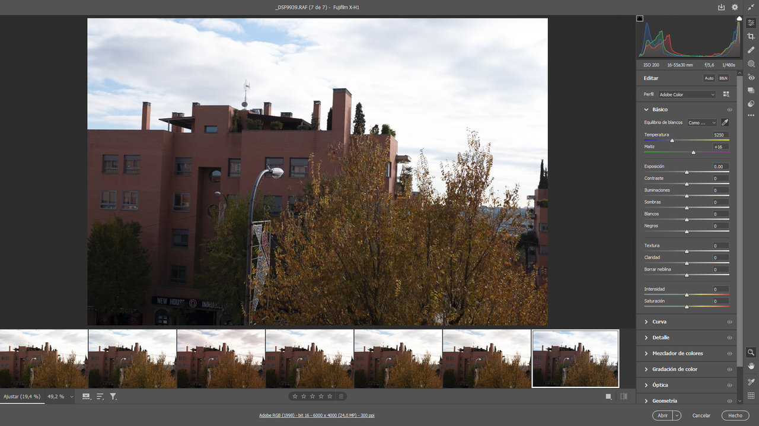Toggle the grid overlay icon
Viewport: 759px width, 426px height.
751,395
